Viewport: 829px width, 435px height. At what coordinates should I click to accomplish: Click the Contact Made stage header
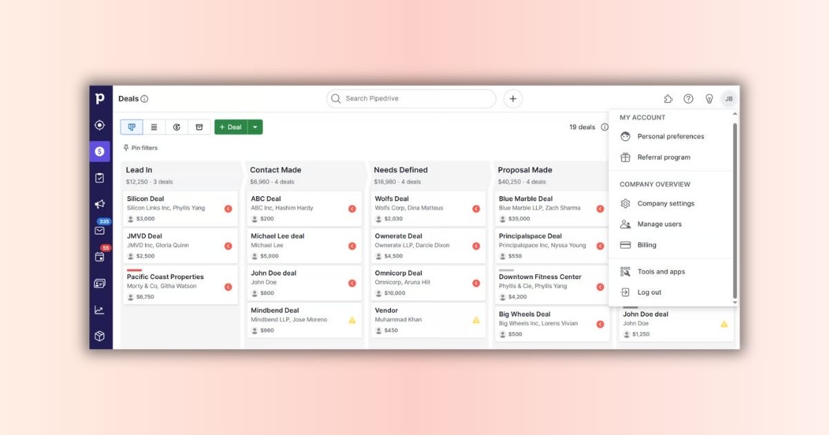point(305,175)
